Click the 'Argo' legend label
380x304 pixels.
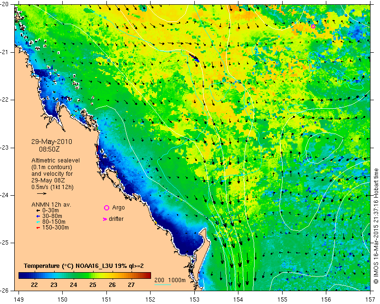point(118,208)
